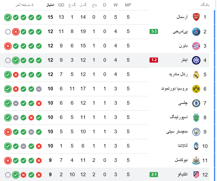Click the Manchester City crest
Image resolution: width=217 pixels, height=181 pixels.
click(196, 132)
